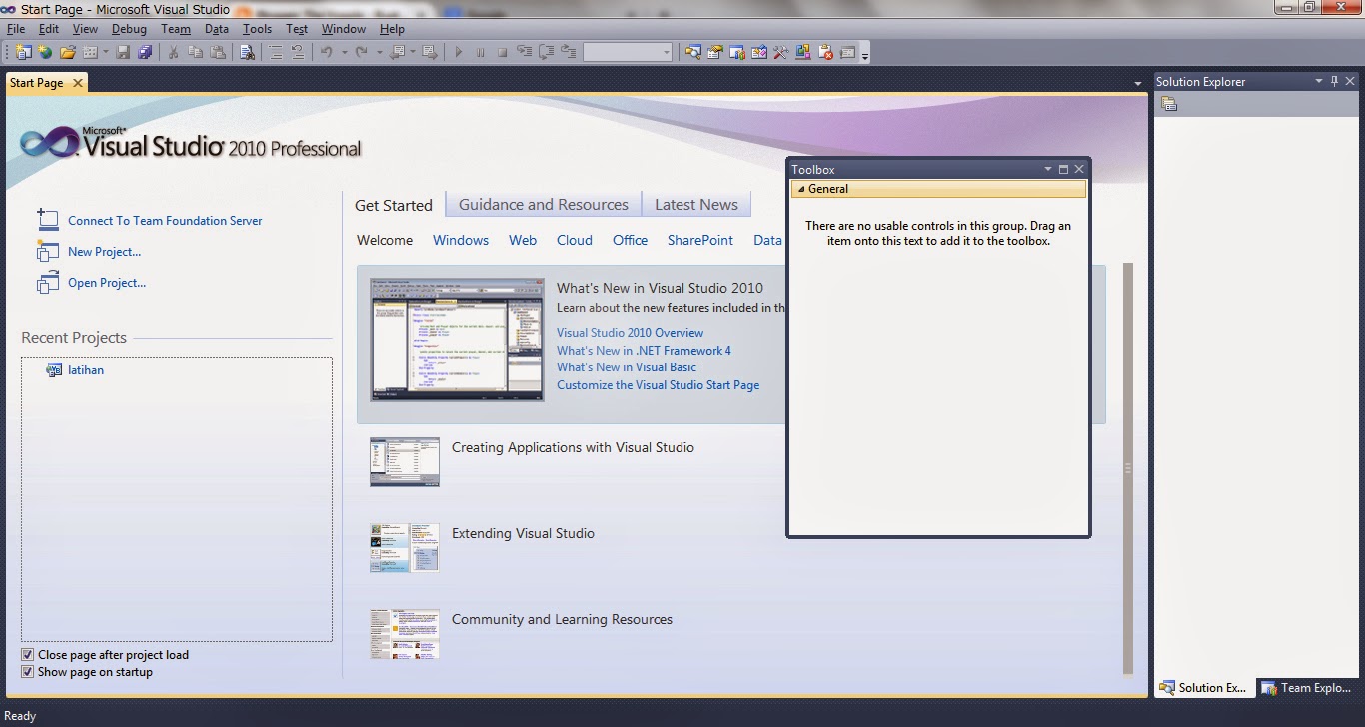This screenshot has height=727, width=1365.
Task: Click the Cut scissors toolbar icon
Action: 173,52
